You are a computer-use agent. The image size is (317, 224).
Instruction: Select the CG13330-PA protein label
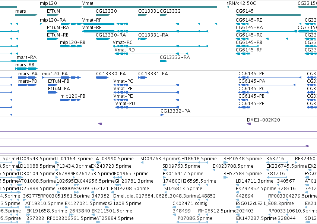point(111,74)
